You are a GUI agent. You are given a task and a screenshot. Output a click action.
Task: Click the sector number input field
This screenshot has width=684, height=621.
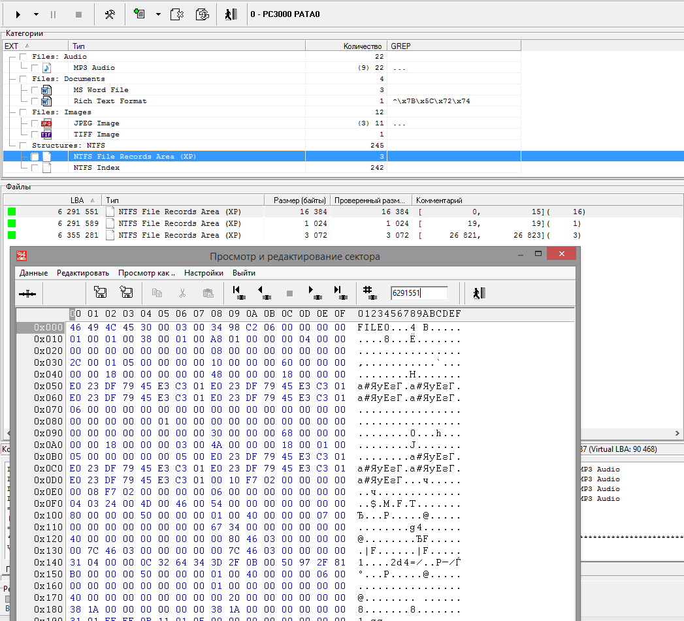click(x=419, y=293)
